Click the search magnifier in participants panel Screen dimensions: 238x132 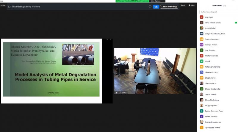201,12
